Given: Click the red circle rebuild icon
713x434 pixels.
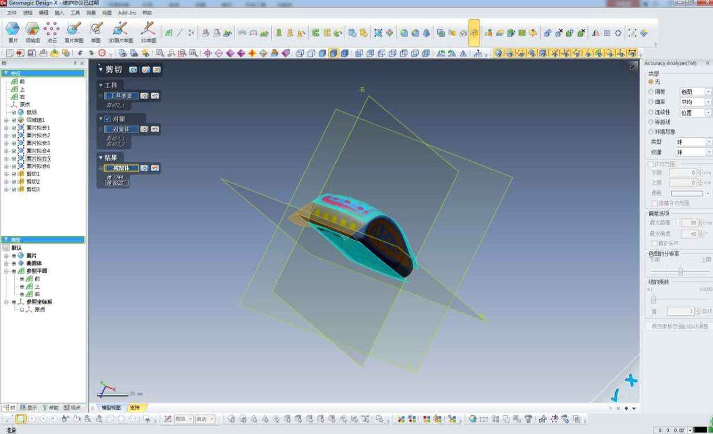Looking at the screenshot, I should click(x=102, y=53).
